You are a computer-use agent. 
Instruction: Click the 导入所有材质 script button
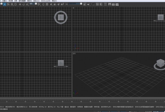[x=33, y=107]
